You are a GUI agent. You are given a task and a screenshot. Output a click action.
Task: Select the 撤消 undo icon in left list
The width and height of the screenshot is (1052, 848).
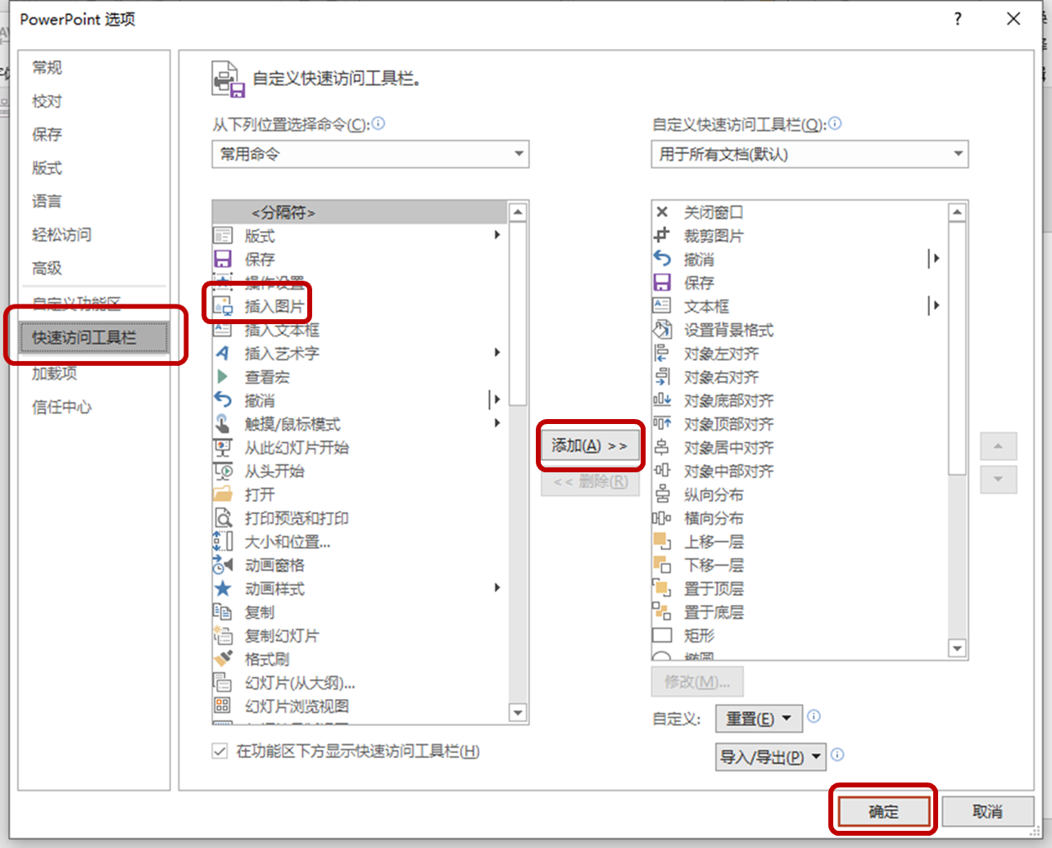tap(223, 400)
